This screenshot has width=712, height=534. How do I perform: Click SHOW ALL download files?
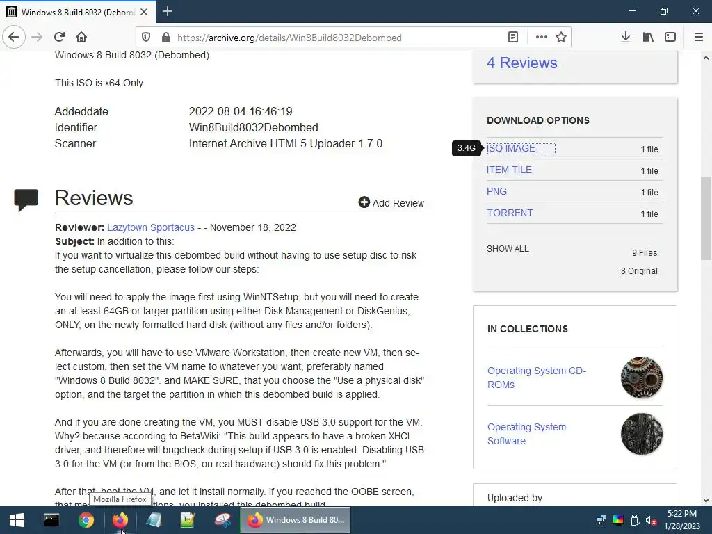pos(508,249)
